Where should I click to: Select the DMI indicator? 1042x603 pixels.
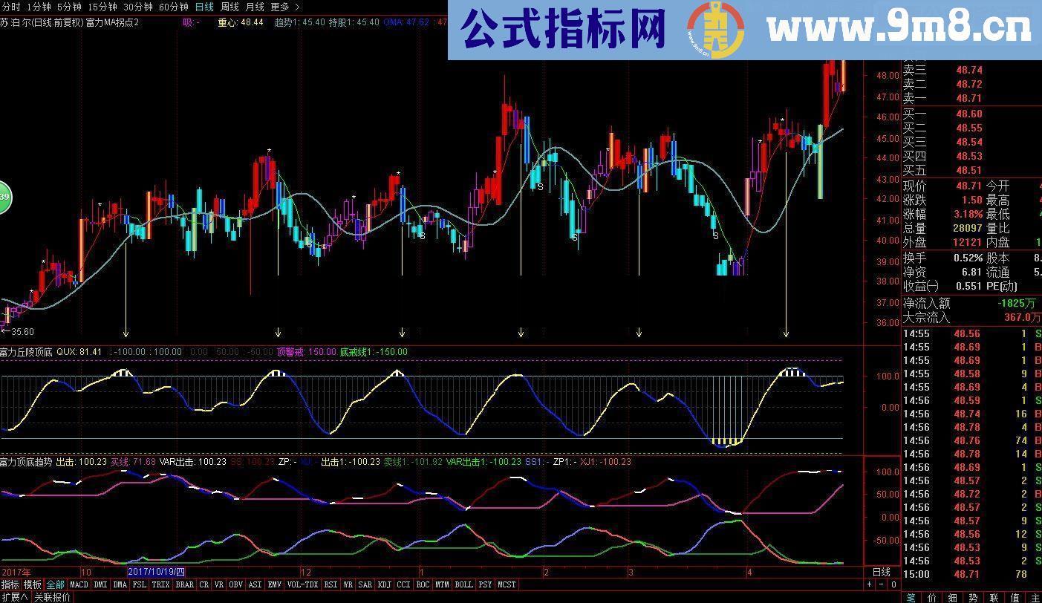101,584
